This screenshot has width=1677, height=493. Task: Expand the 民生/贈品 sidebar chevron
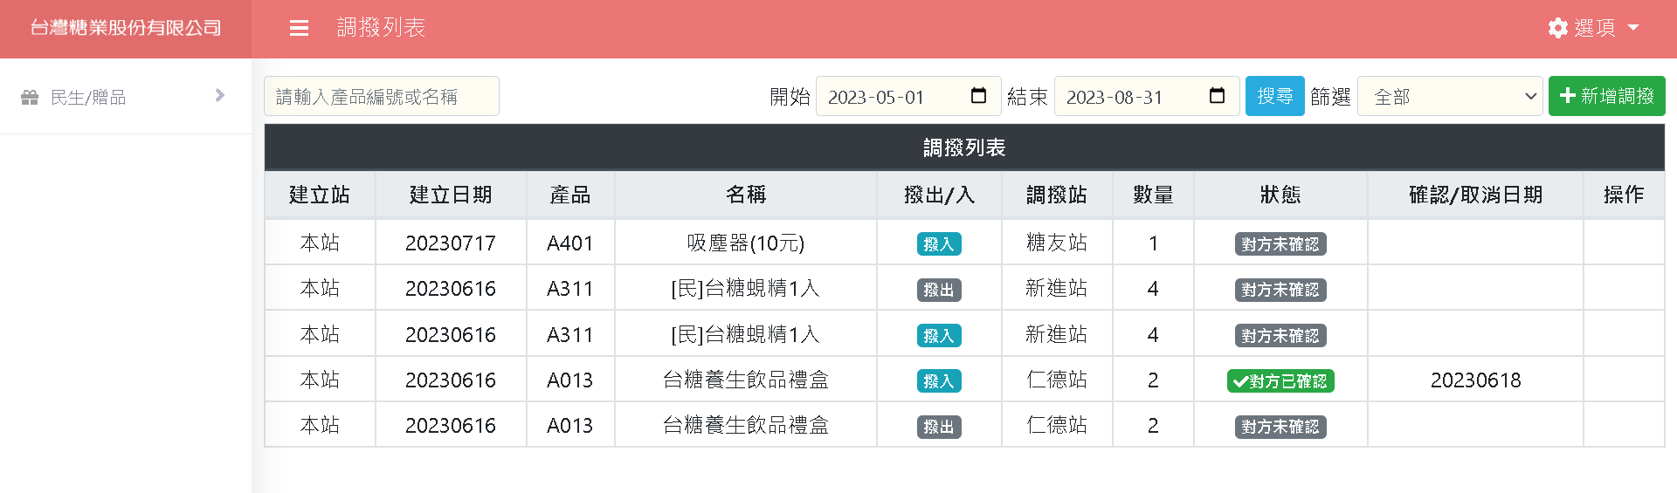click(219, 96)
